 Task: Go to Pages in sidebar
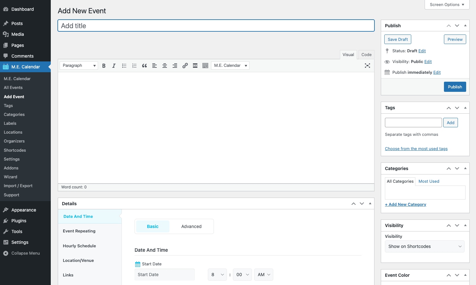25,45
